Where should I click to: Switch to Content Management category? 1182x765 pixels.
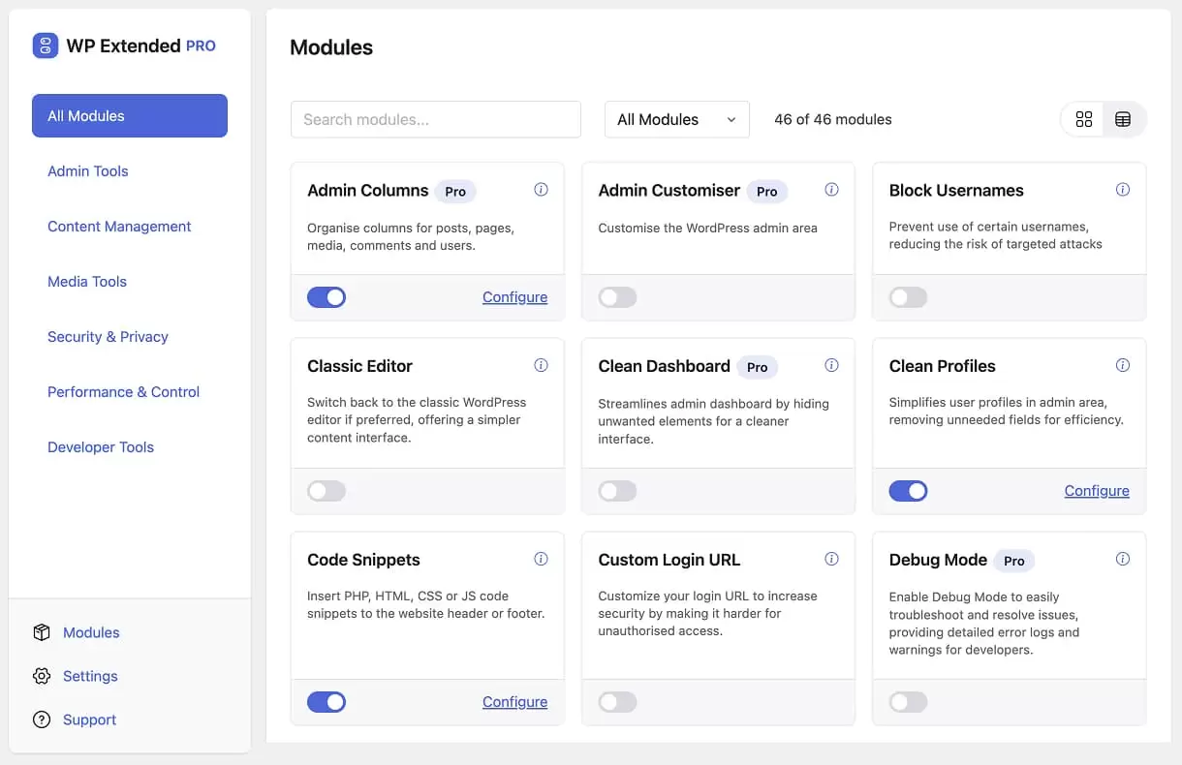point(119,226)
